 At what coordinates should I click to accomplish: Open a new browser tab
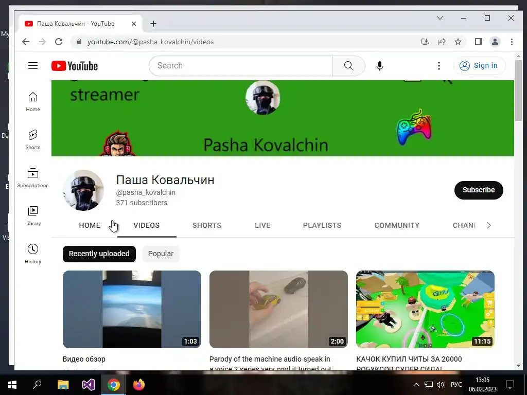153,24
